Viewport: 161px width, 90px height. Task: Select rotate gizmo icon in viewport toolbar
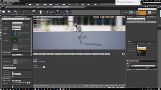coord(96,17)
